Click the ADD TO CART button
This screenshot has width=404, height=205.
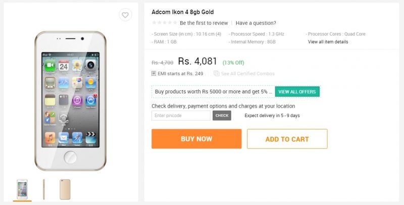pyautogui.click(x=287, y=139)
